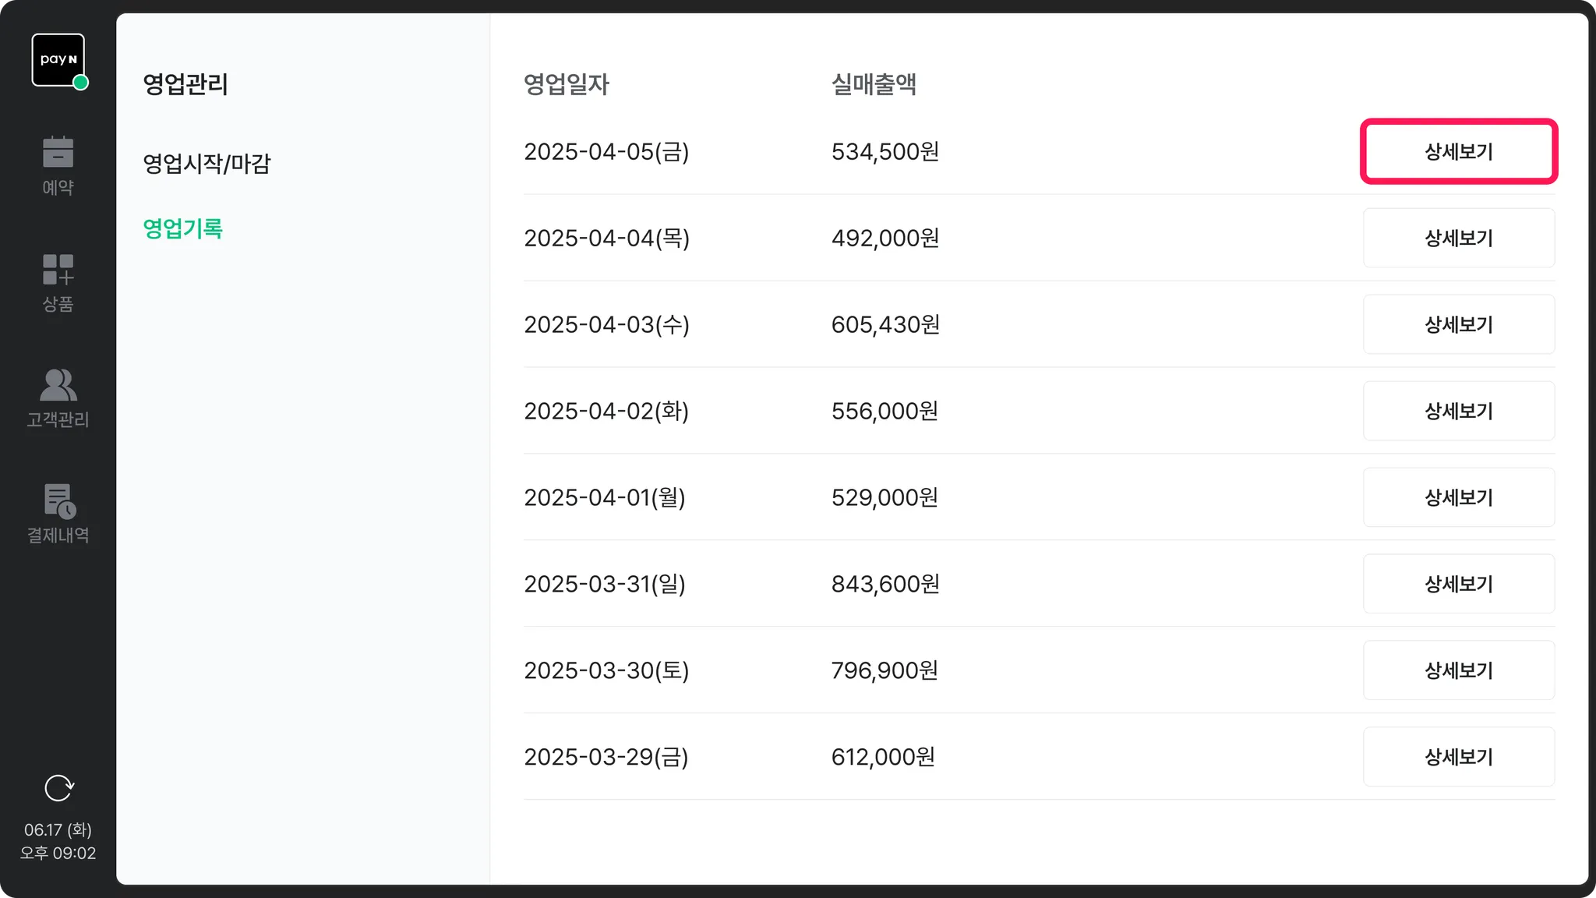Open 상세보기 for 2025-03-29
The image size is (1596, 898).
pyautogui.click(x=1458, y=757)
